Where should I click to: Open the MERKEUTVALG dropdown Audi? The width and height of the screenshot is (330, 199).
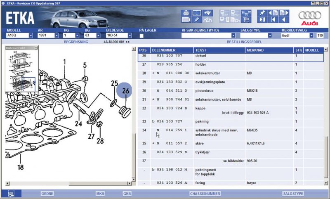point(311,36)
